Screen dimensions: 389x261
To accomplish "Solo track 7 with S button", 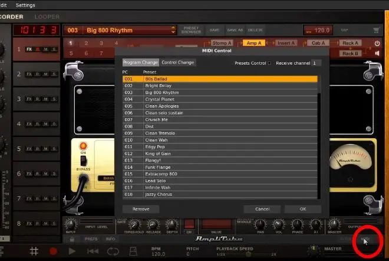I will [54, 199].
